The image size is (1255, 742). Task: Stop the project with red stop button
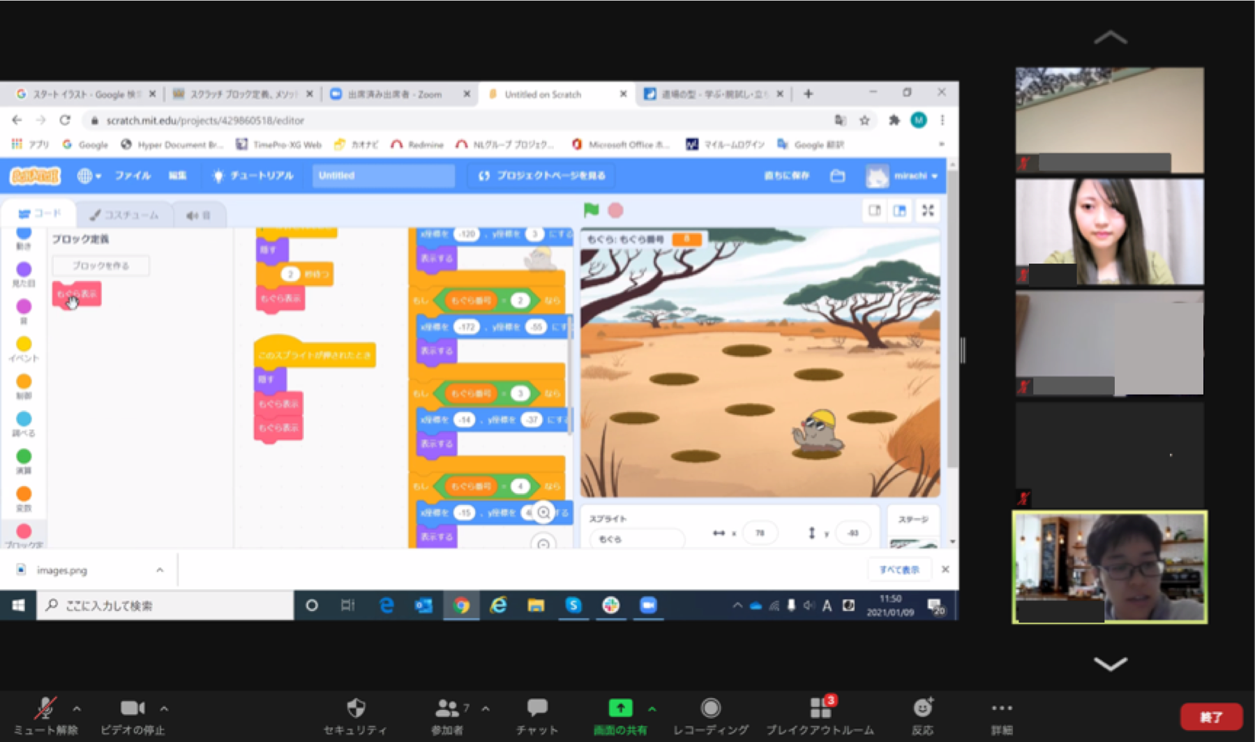click(x=615, y=210)
